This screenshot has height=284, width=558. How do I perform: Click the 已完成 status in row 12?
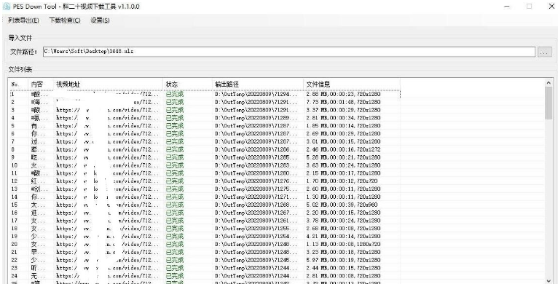pyautogui.click(x=175, y=181)
